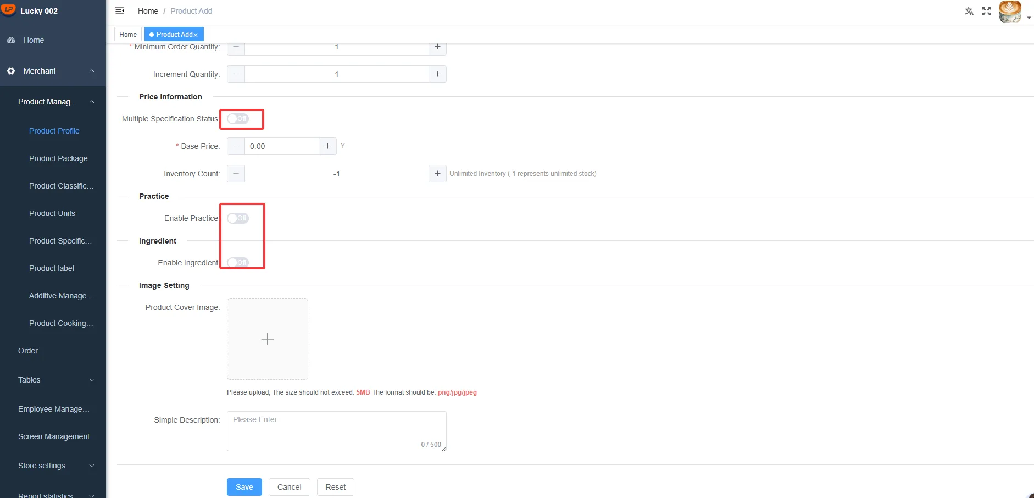Toggle Enable Practice switch
Screen dimensions: 1034x498
click(238, 218)
